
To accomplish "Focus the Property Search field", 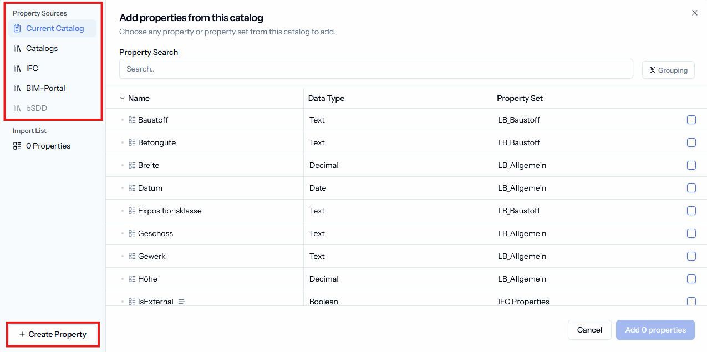I will (376, 69).
